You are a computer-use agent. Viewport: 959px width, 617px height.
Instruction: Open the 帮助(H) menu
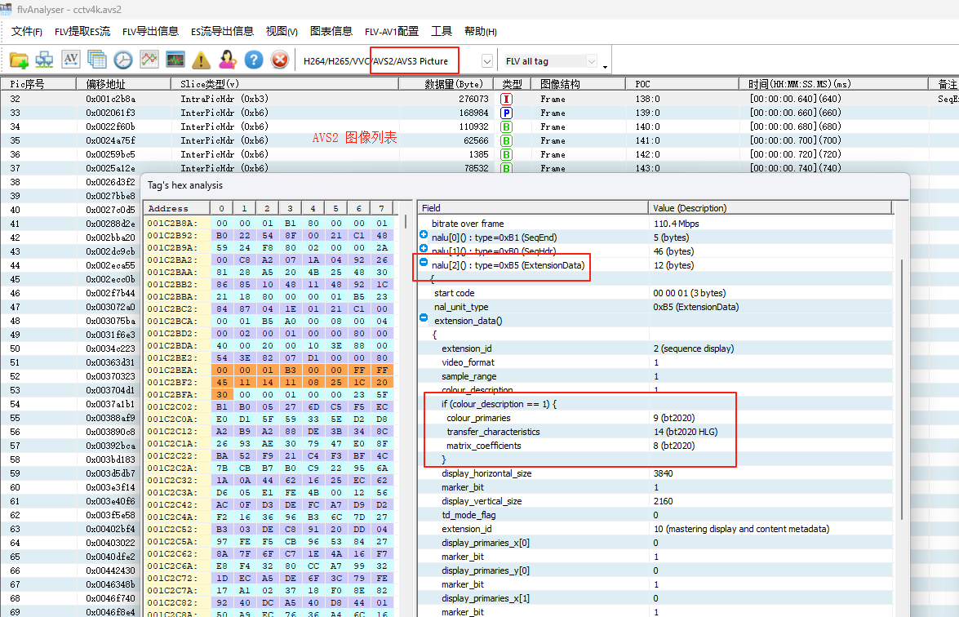[x=480, y=31]
